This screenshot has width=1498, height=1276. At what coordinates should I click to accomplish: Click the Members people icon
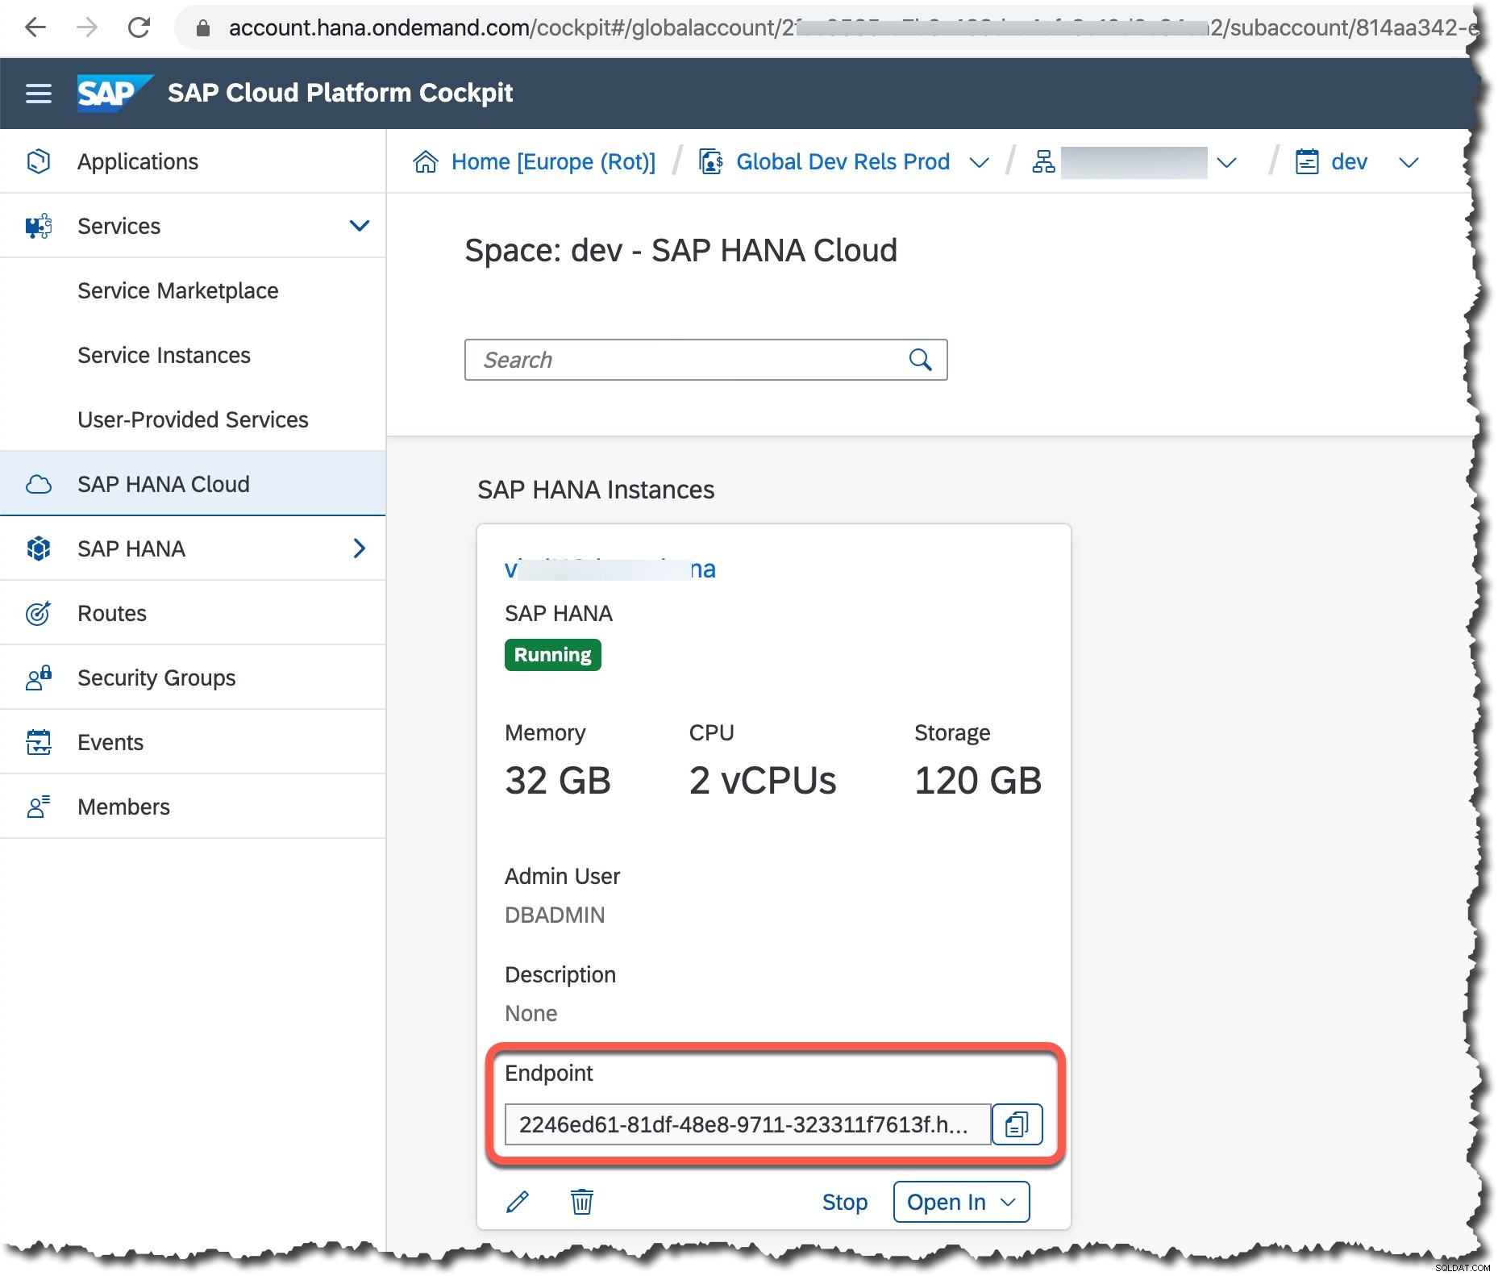(x=38, y=807)
